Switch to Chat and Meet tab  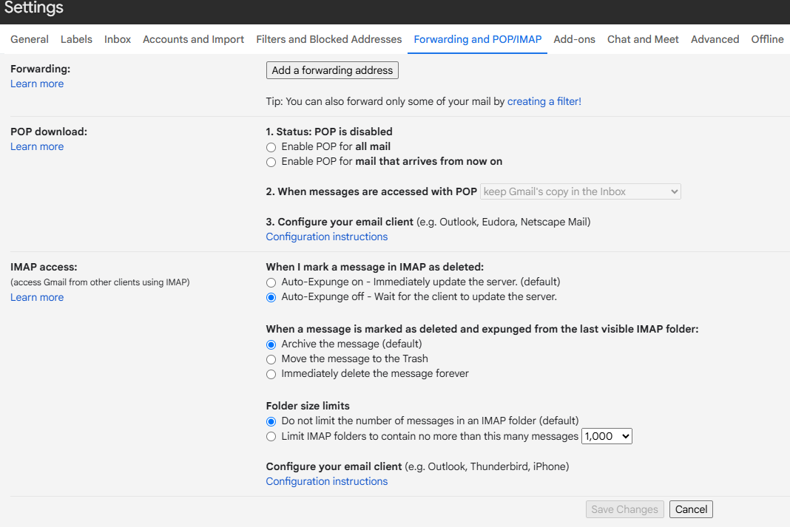click(643, 39)
